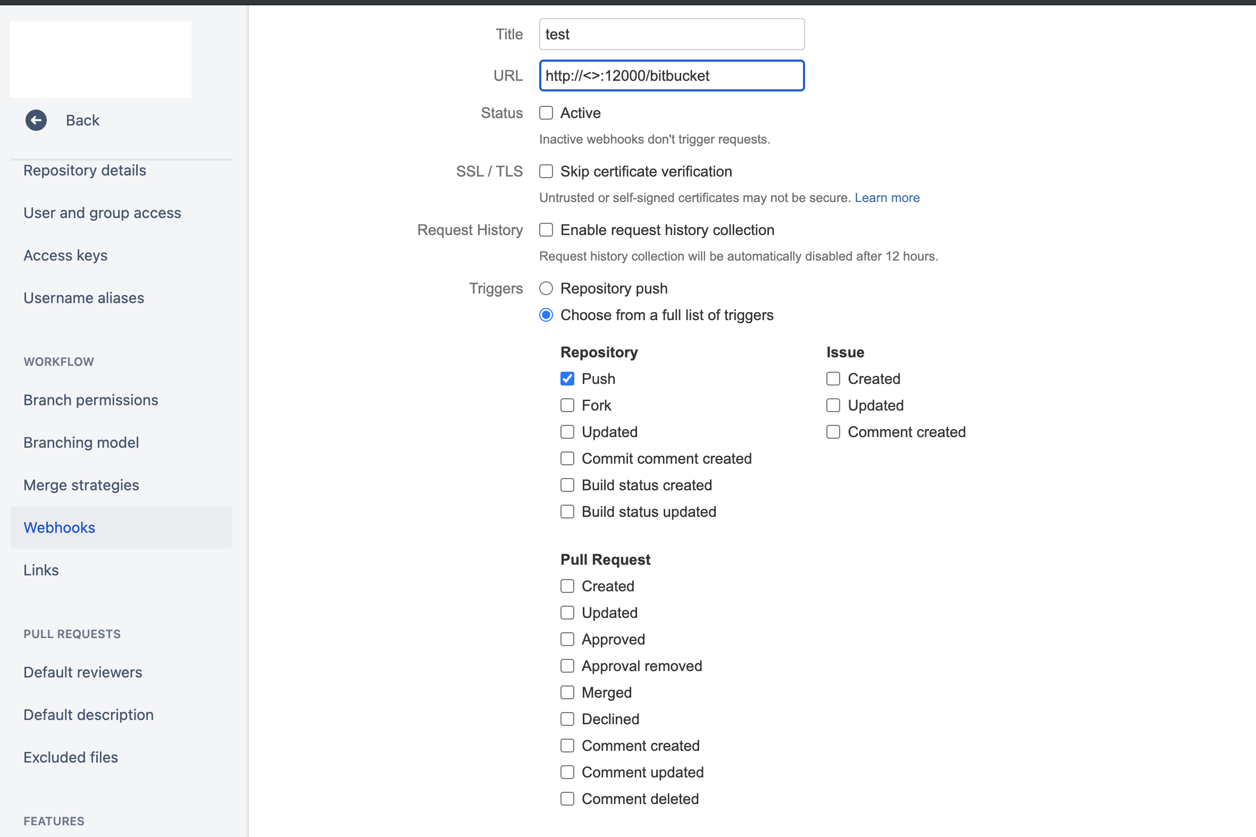
Task: Check the Build status created checkbox
Action: click(x=568, y=484)
